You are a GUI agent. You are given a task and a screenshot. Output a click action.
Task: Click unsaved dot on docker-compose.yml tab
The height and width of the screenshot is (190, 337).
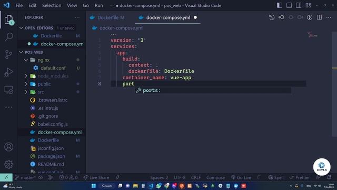[195, 17]
